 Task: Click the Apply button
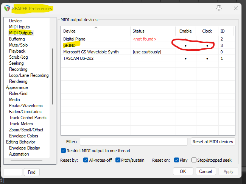tap(229, 171)
